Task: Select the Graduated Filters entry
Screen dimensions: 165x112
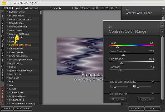Action: point(18,96)
